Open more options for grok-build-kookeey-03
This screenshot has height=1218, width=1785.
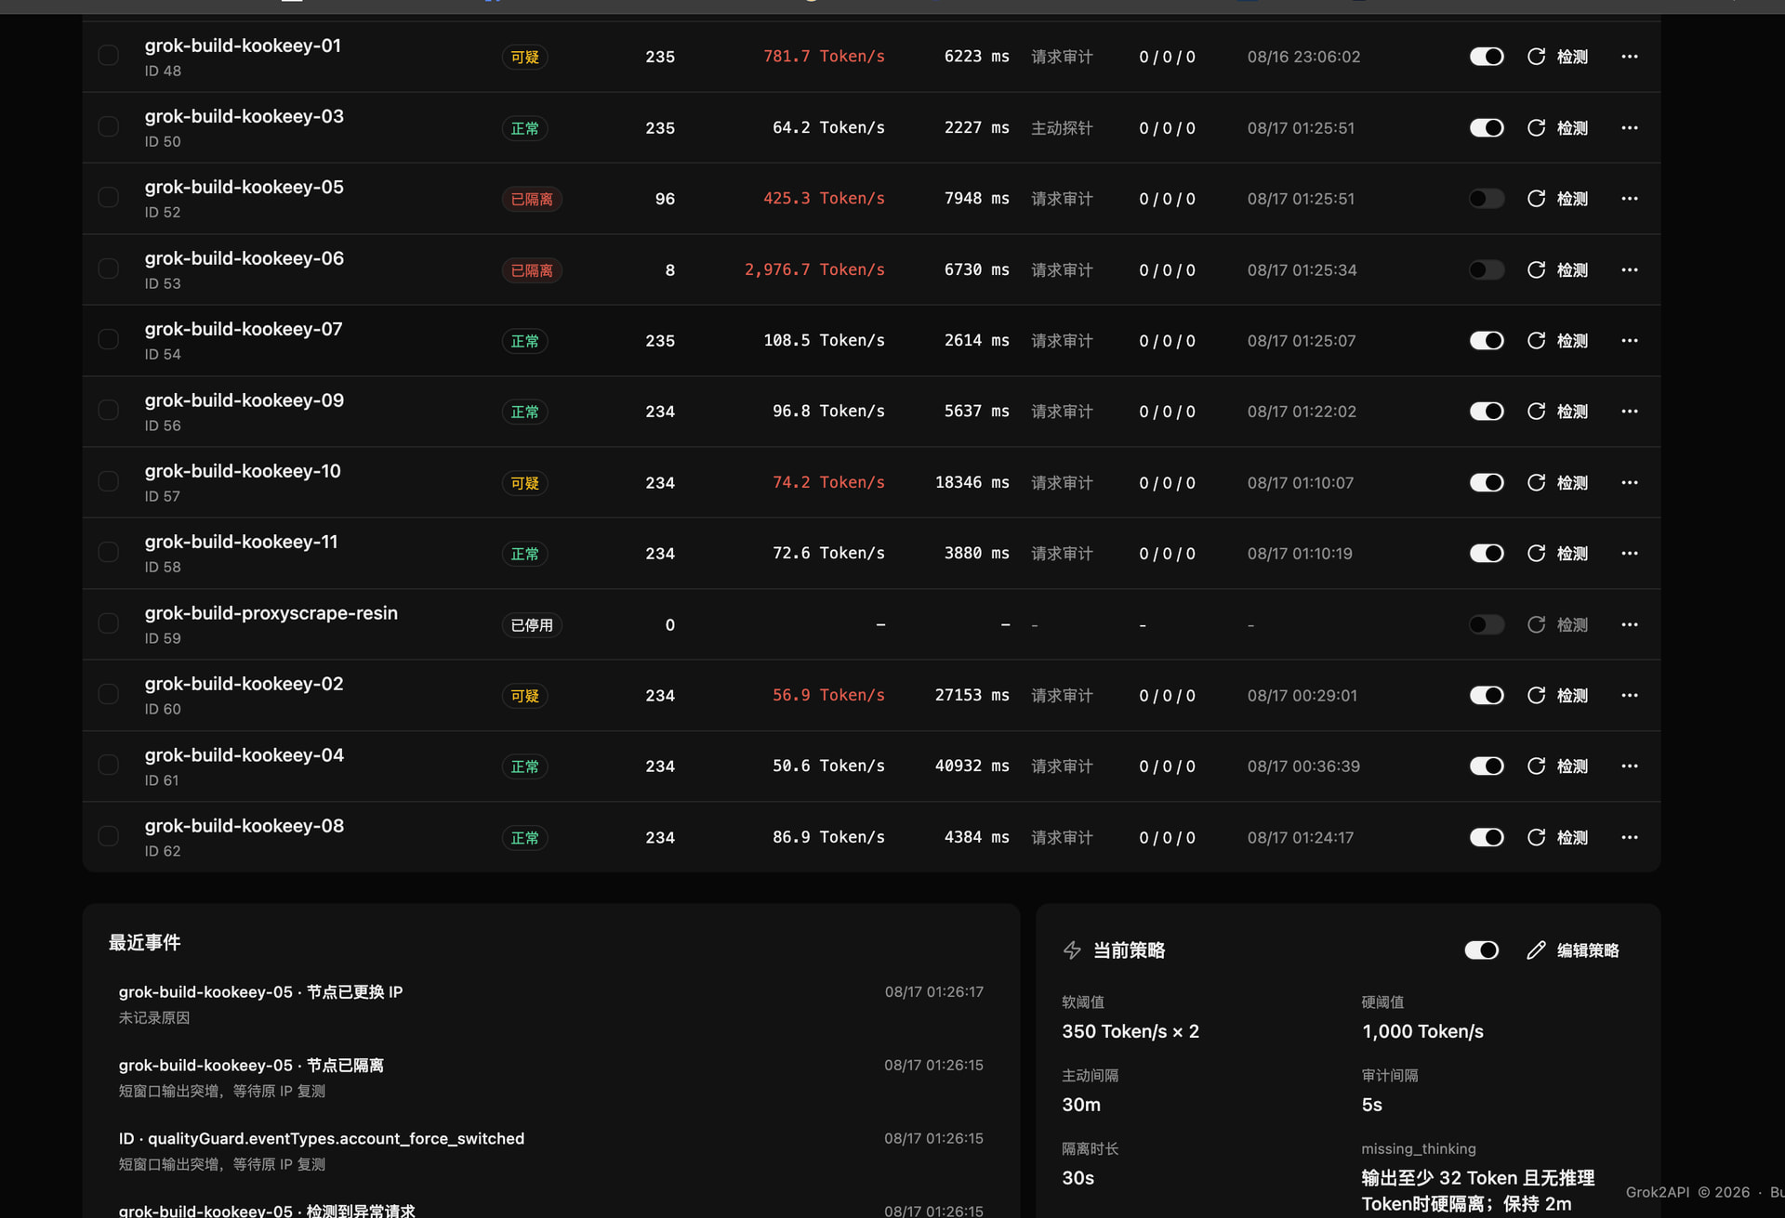pos(1629,128)
